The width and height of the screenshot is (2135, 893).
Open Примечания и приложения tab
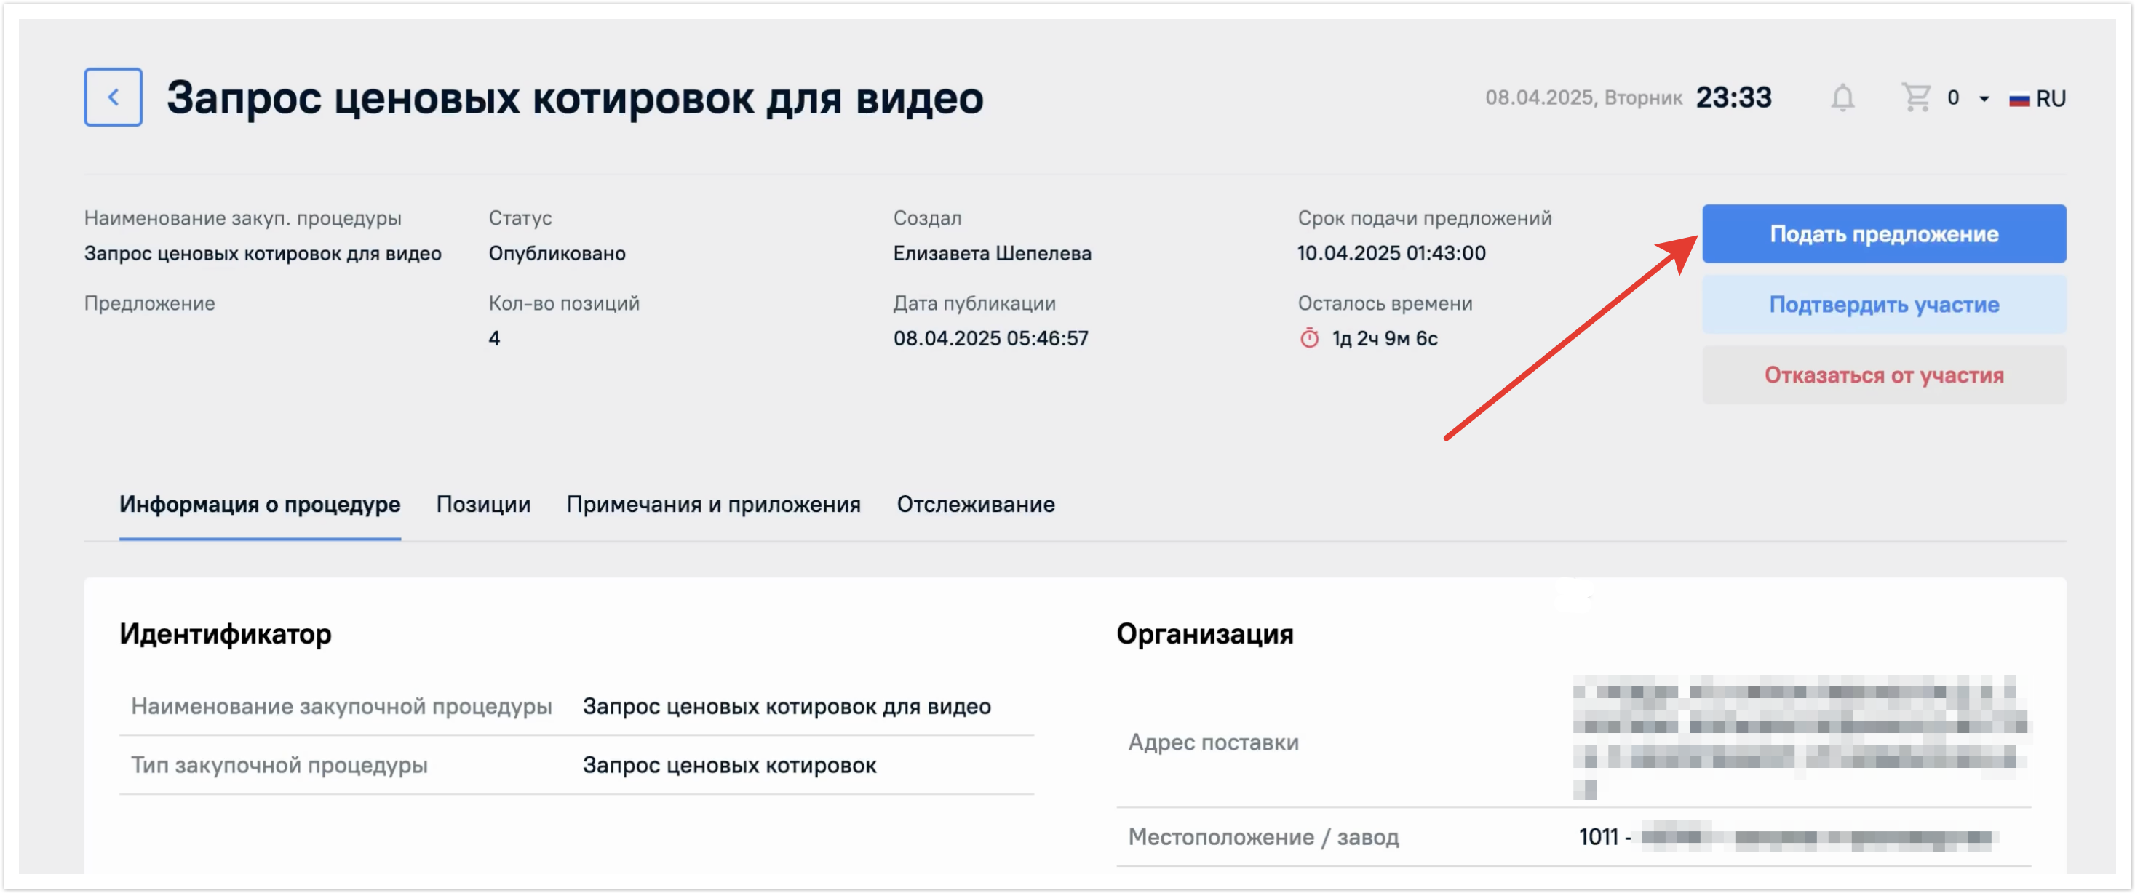tap(713, 504)
